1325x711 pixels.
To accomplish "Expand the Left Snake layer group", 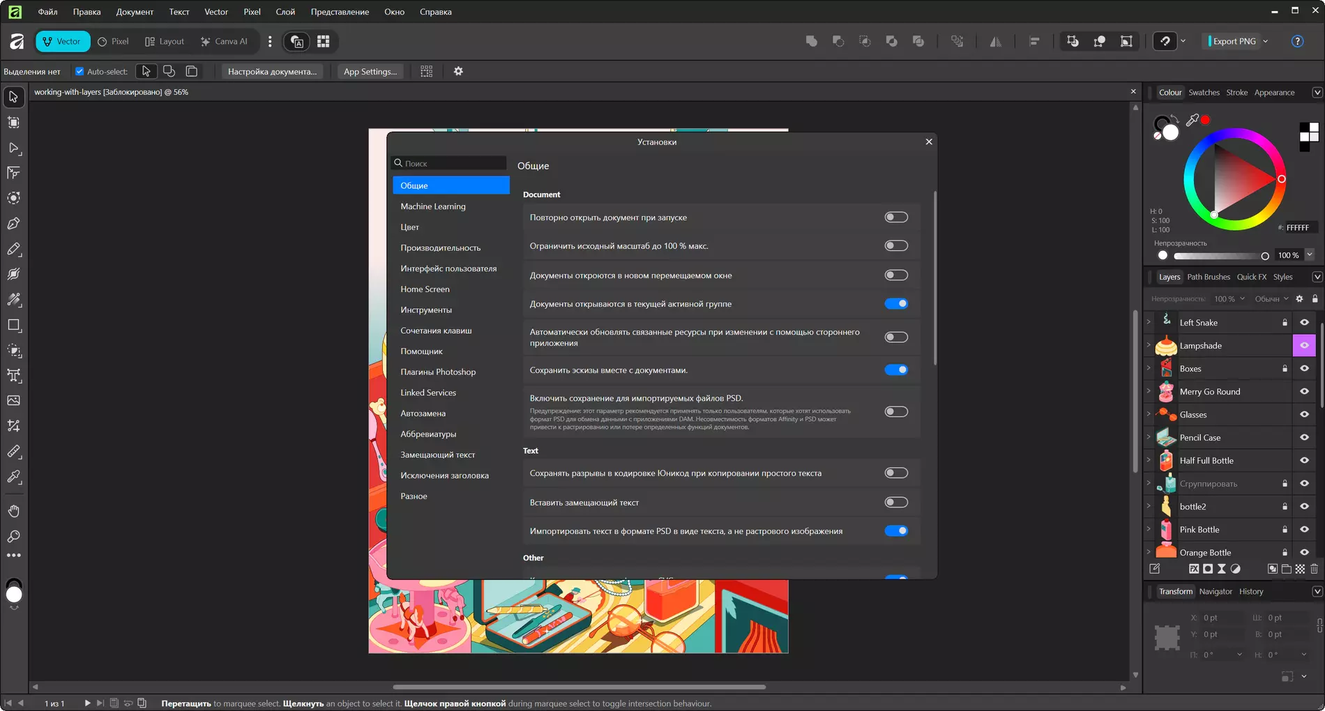I will click(1149, 322).
